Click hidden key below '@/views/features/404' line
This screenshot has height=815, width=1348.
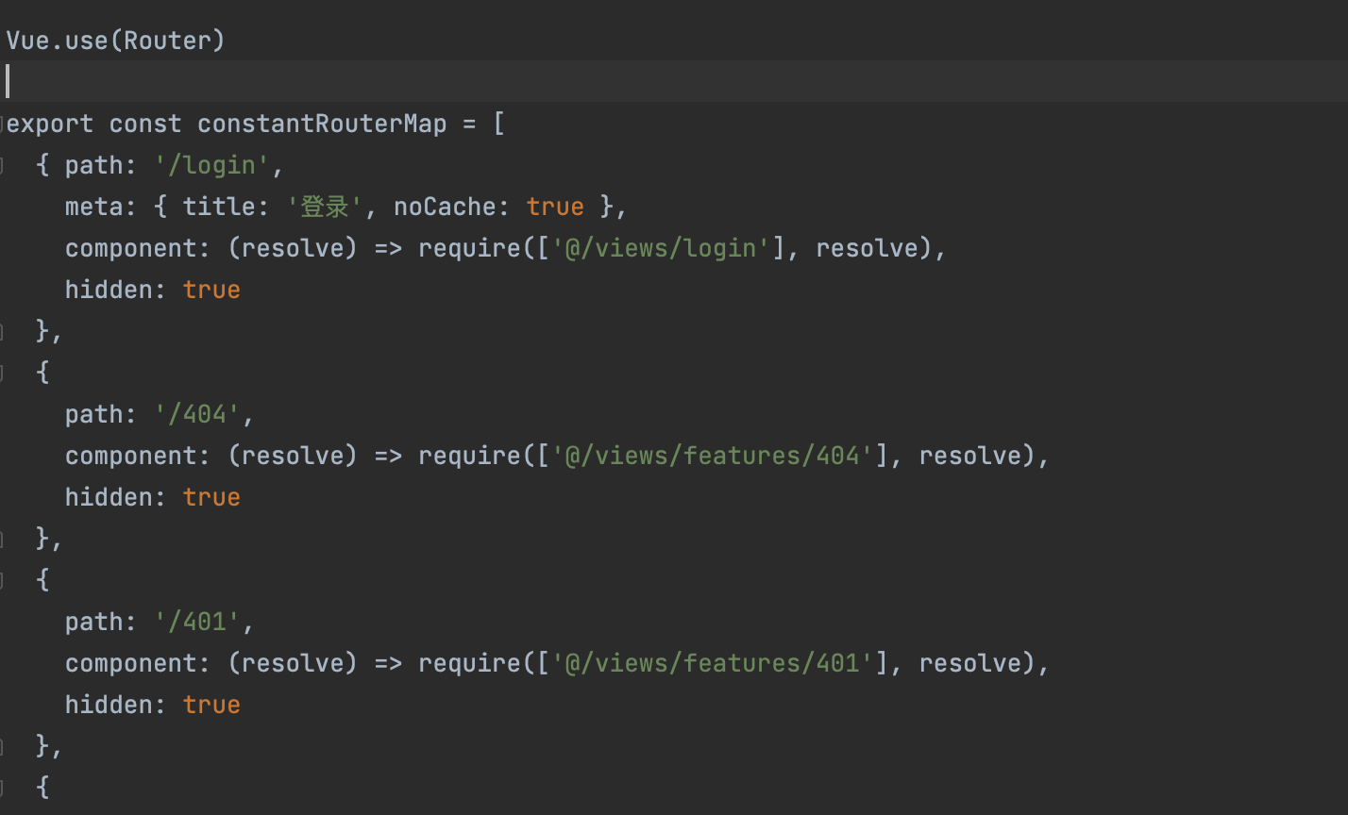point(109,497)
